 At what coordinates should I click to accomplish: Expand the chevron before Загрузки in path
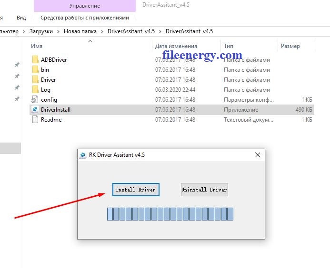pos(24,31)
